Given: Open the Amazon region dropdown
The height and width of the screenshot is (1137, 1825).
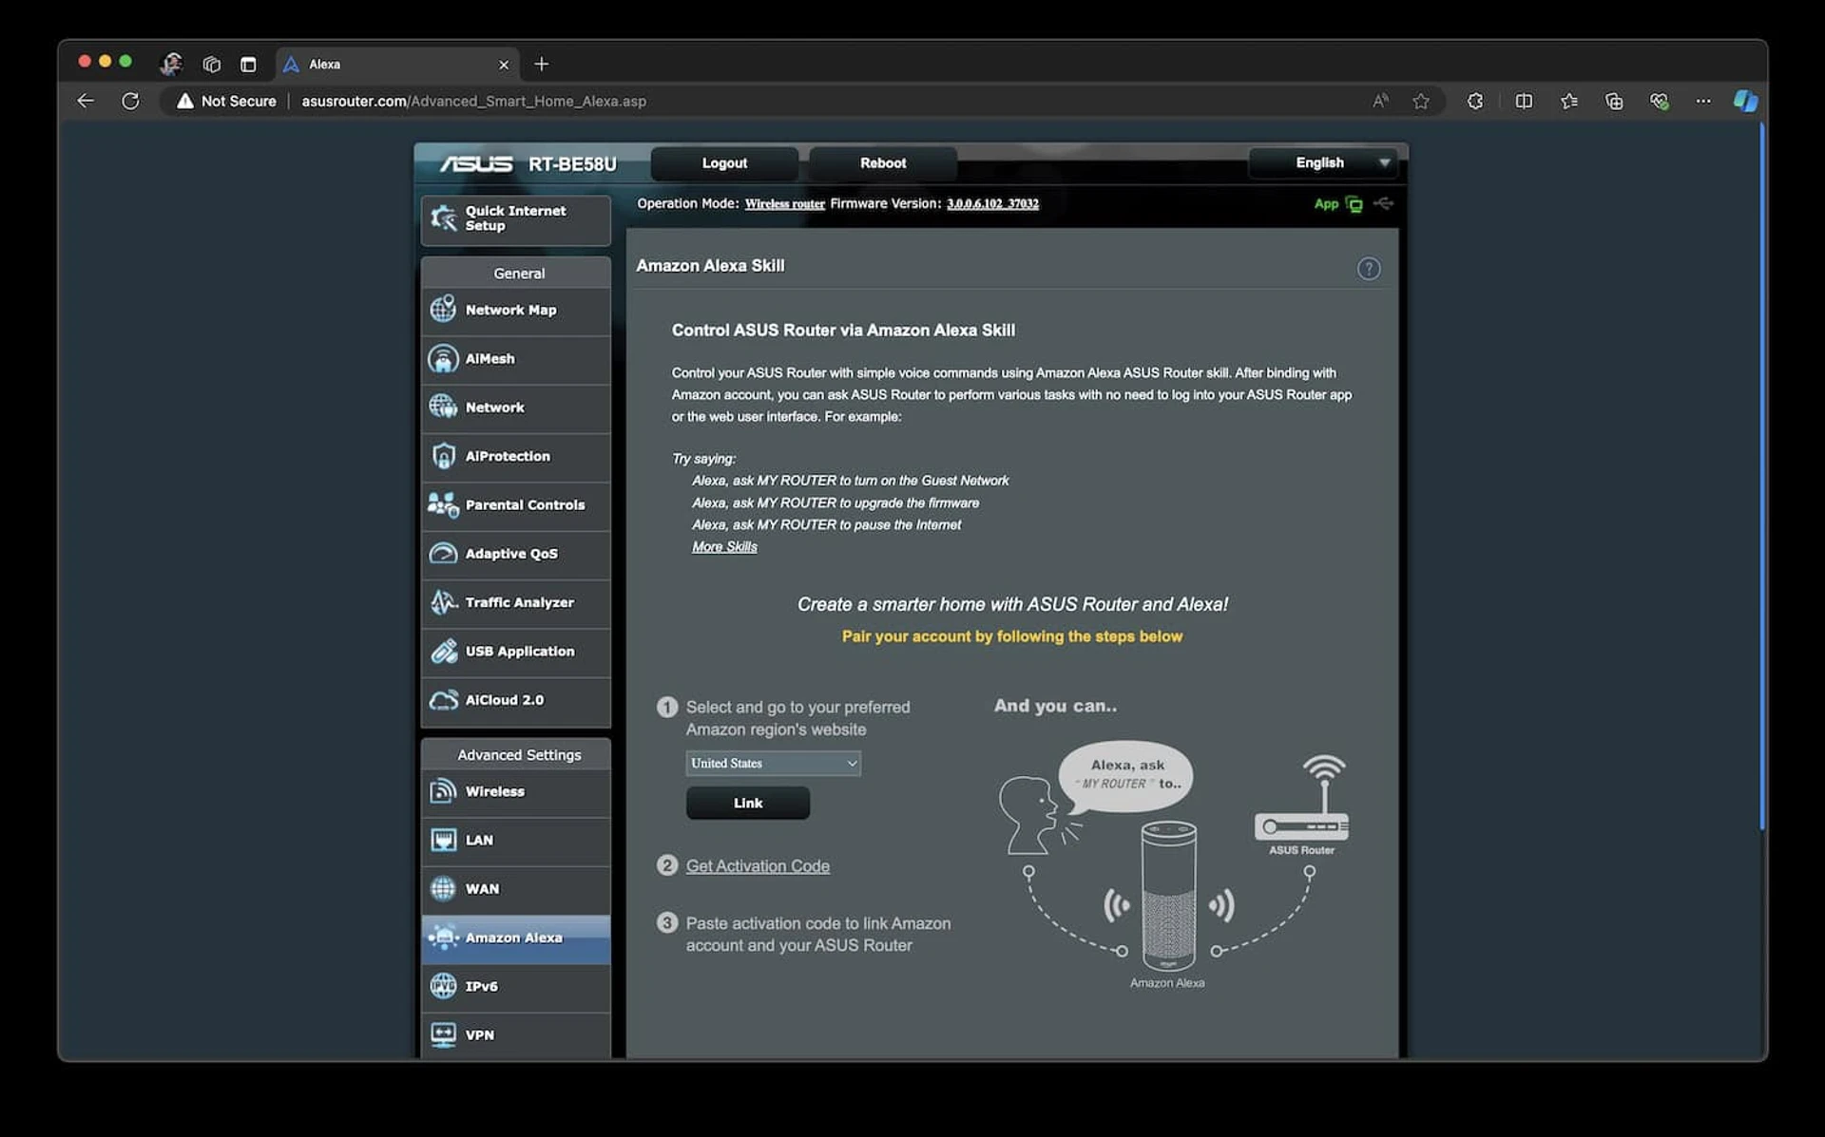Looking at the screenshot, I should coord(773,763).
